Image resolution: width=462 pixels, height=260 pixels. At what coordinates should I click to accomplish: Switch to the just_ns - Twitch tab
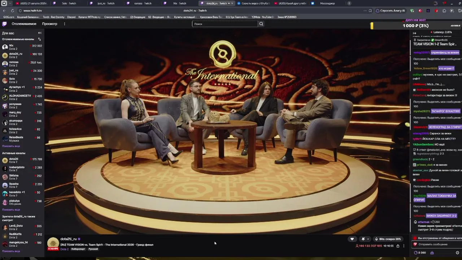coord(106,3)
